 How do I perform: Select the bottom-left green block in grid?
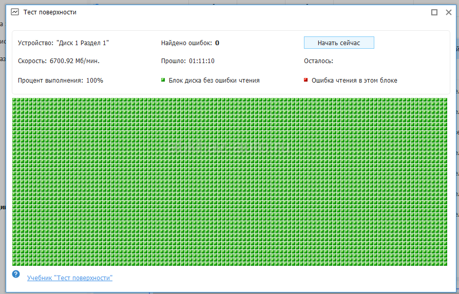[14, 264]
